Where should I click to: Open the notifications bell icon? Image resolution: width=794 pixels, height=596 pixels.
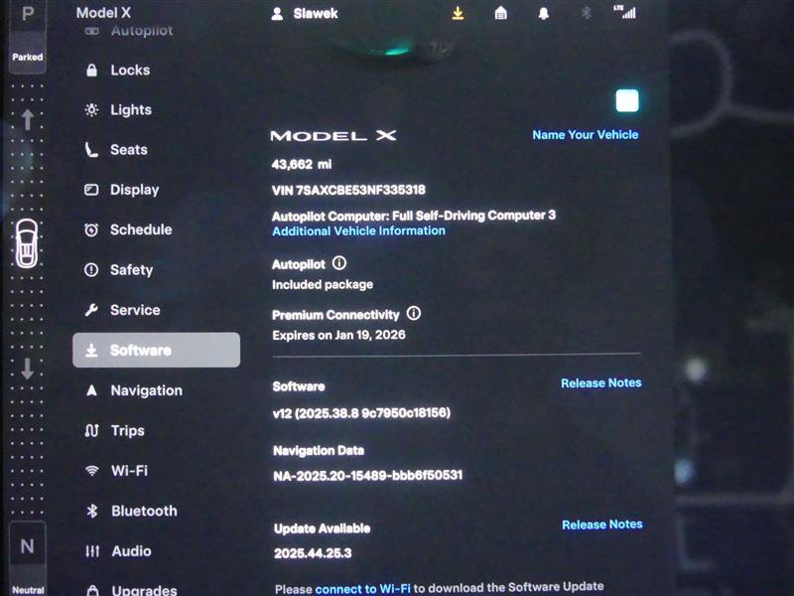click(x=543, y=13)
